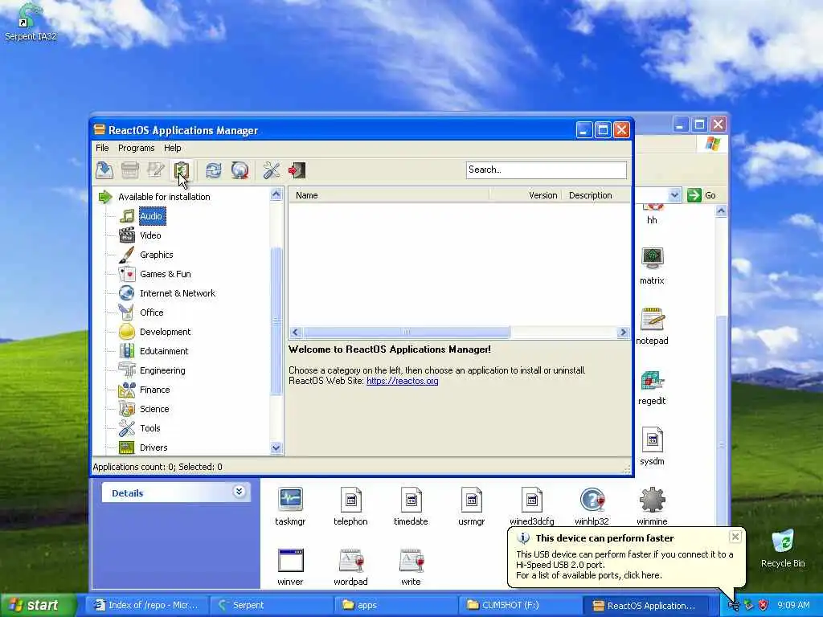Click the application list left scroll arrow
The width and height of the screenshot is (823, 617).
(x=295, y=332)
